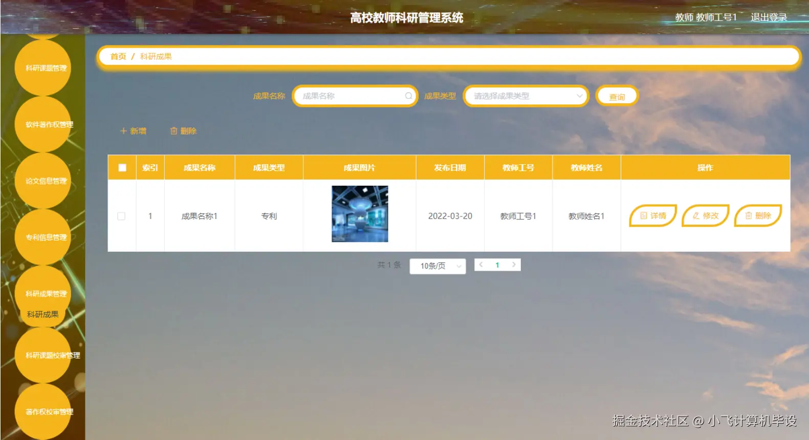Screen dimensions: 809x440
Task: Click 首页 breadcrumb link
Action: (118, 56)
